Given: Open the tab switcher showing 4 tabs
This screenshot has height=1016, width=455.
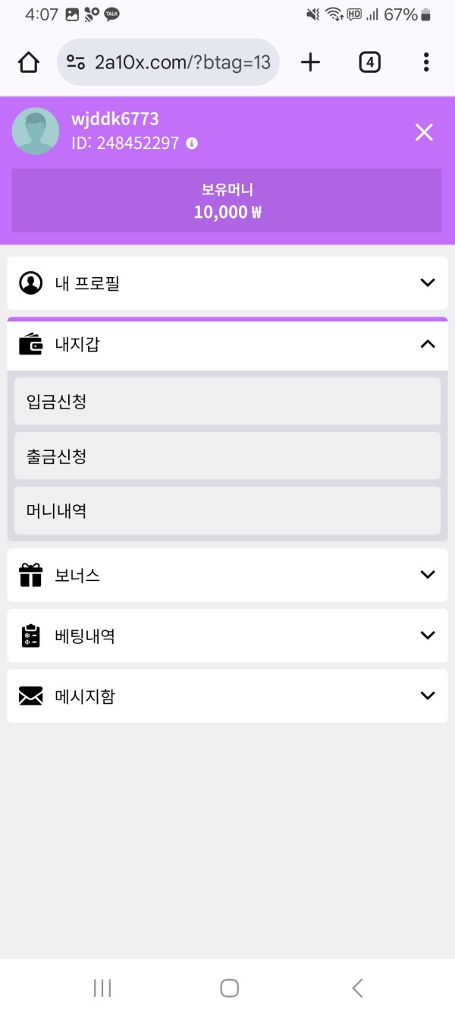Looking at the screenshot, I should pos(369,62).
